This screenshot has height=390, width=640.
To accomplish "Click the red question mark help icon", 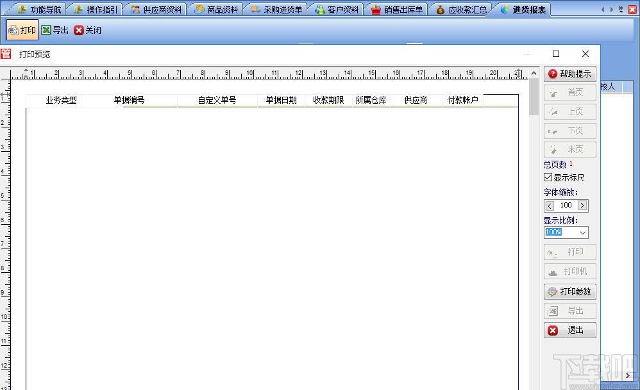I will [552, 74].
